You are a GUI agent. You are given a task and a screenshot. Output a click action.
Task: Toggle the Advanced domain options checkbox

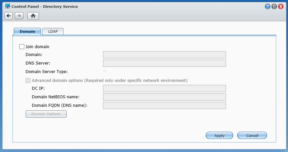coord(28,81)
